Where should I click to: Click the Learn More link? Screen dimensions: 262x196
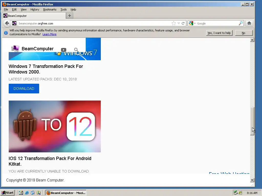coord(49,34)
